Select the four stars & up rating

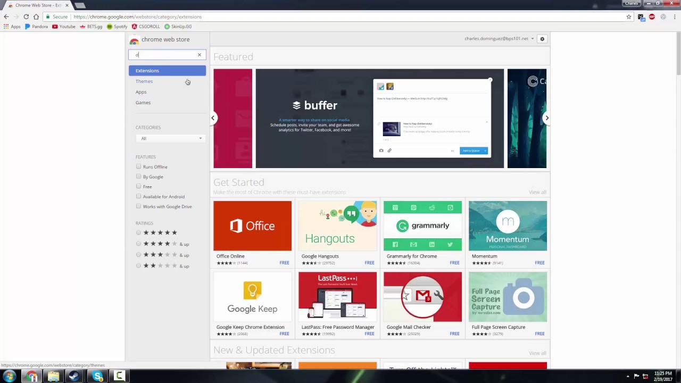[x=139, y=244]
